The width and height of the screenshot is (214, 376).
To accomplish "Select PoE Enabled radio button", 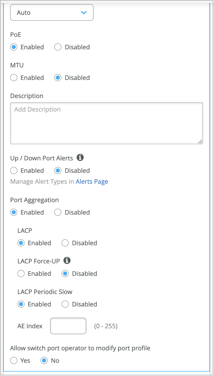I will [14, 47].
